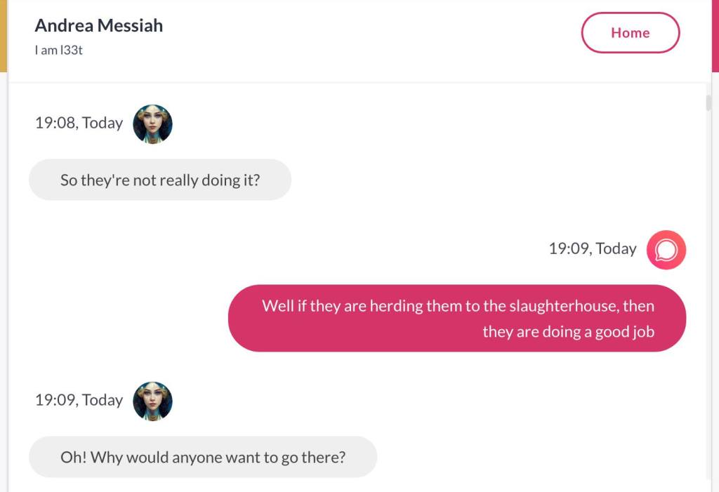Screen dimensions: 719x492
Task: Click the pink chat bubble sender icon
Action: 666,250
